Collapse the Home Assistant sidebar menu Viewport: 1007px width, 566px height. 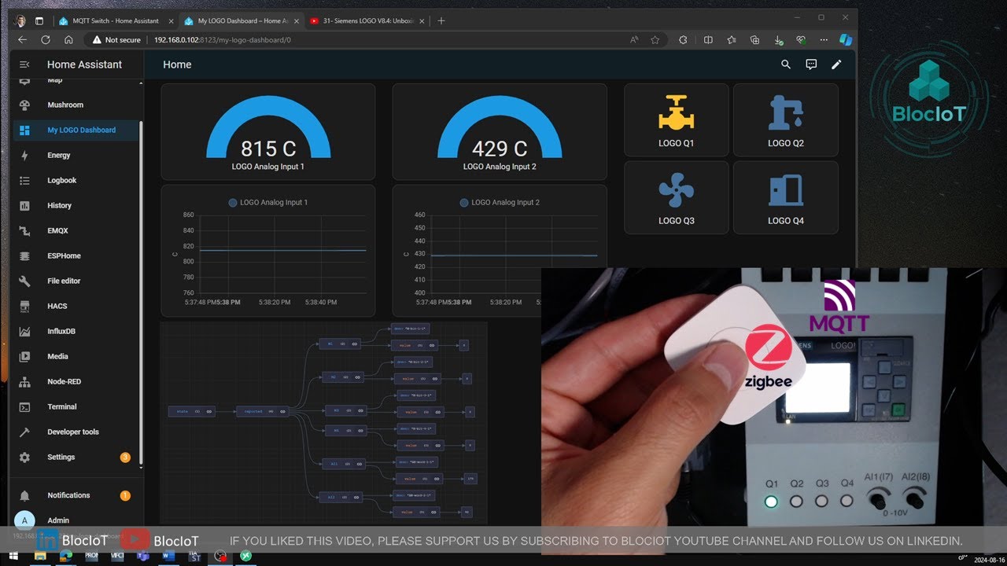[24, 64]
